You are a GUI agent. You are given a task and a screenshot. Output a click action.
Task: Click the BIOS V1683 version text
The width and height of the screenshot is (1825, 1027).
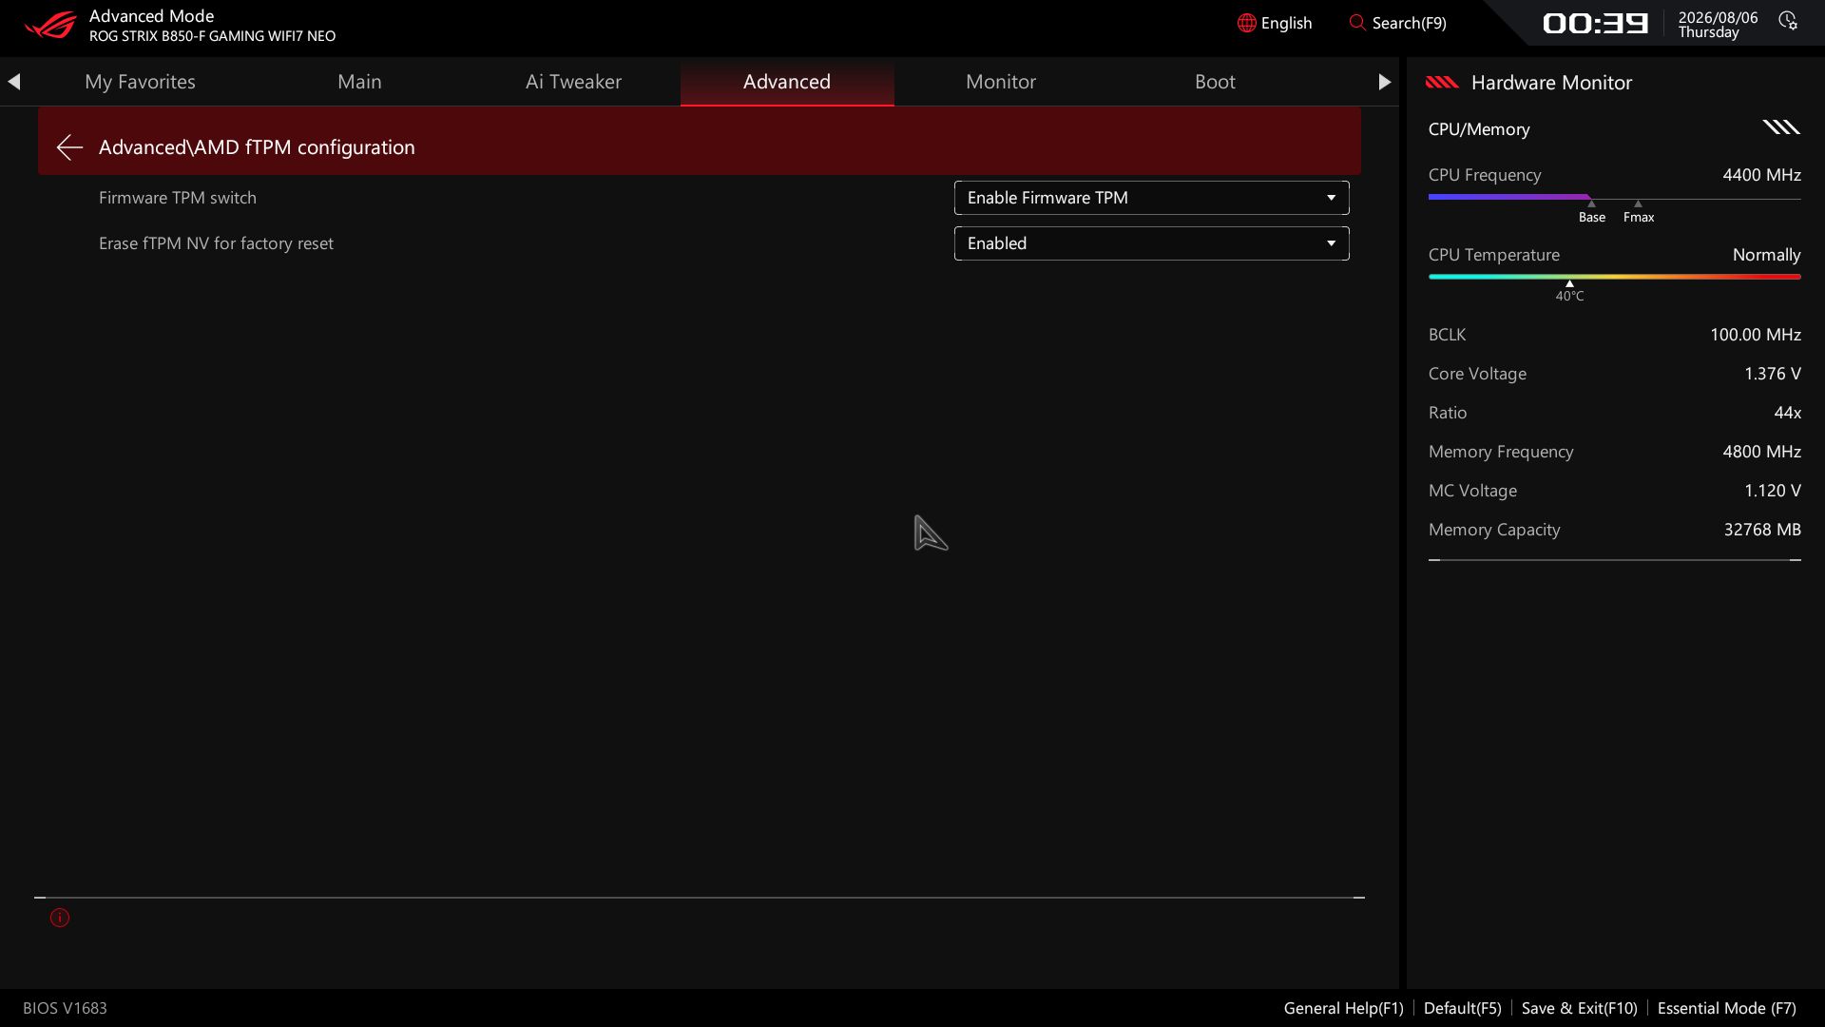[x=65, y=1008]
